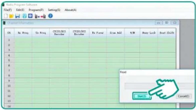
Task: Click the Rx Freq column header
Action: [x=23, y=33]
